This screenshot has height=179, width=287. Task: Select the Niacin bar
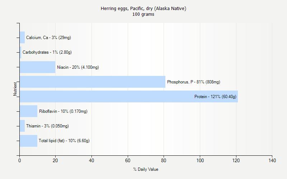click(38, 67)
